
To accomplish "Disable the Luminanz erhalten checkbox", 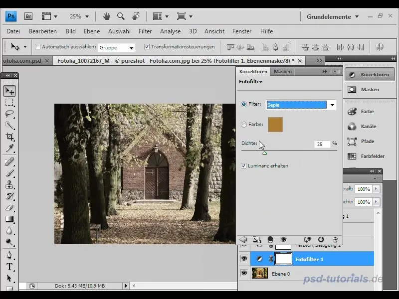I will click(244, 166).
